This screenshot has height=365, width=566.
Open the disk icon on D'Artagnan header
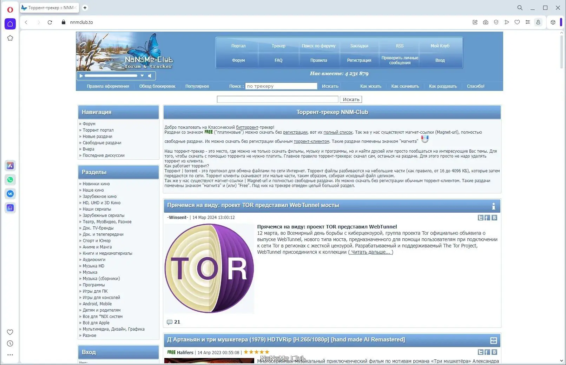coord(493,340)
